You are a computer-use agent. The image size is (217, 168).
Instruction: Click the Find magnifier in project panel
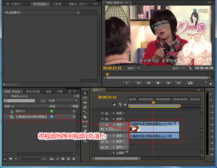click(58, 159)
